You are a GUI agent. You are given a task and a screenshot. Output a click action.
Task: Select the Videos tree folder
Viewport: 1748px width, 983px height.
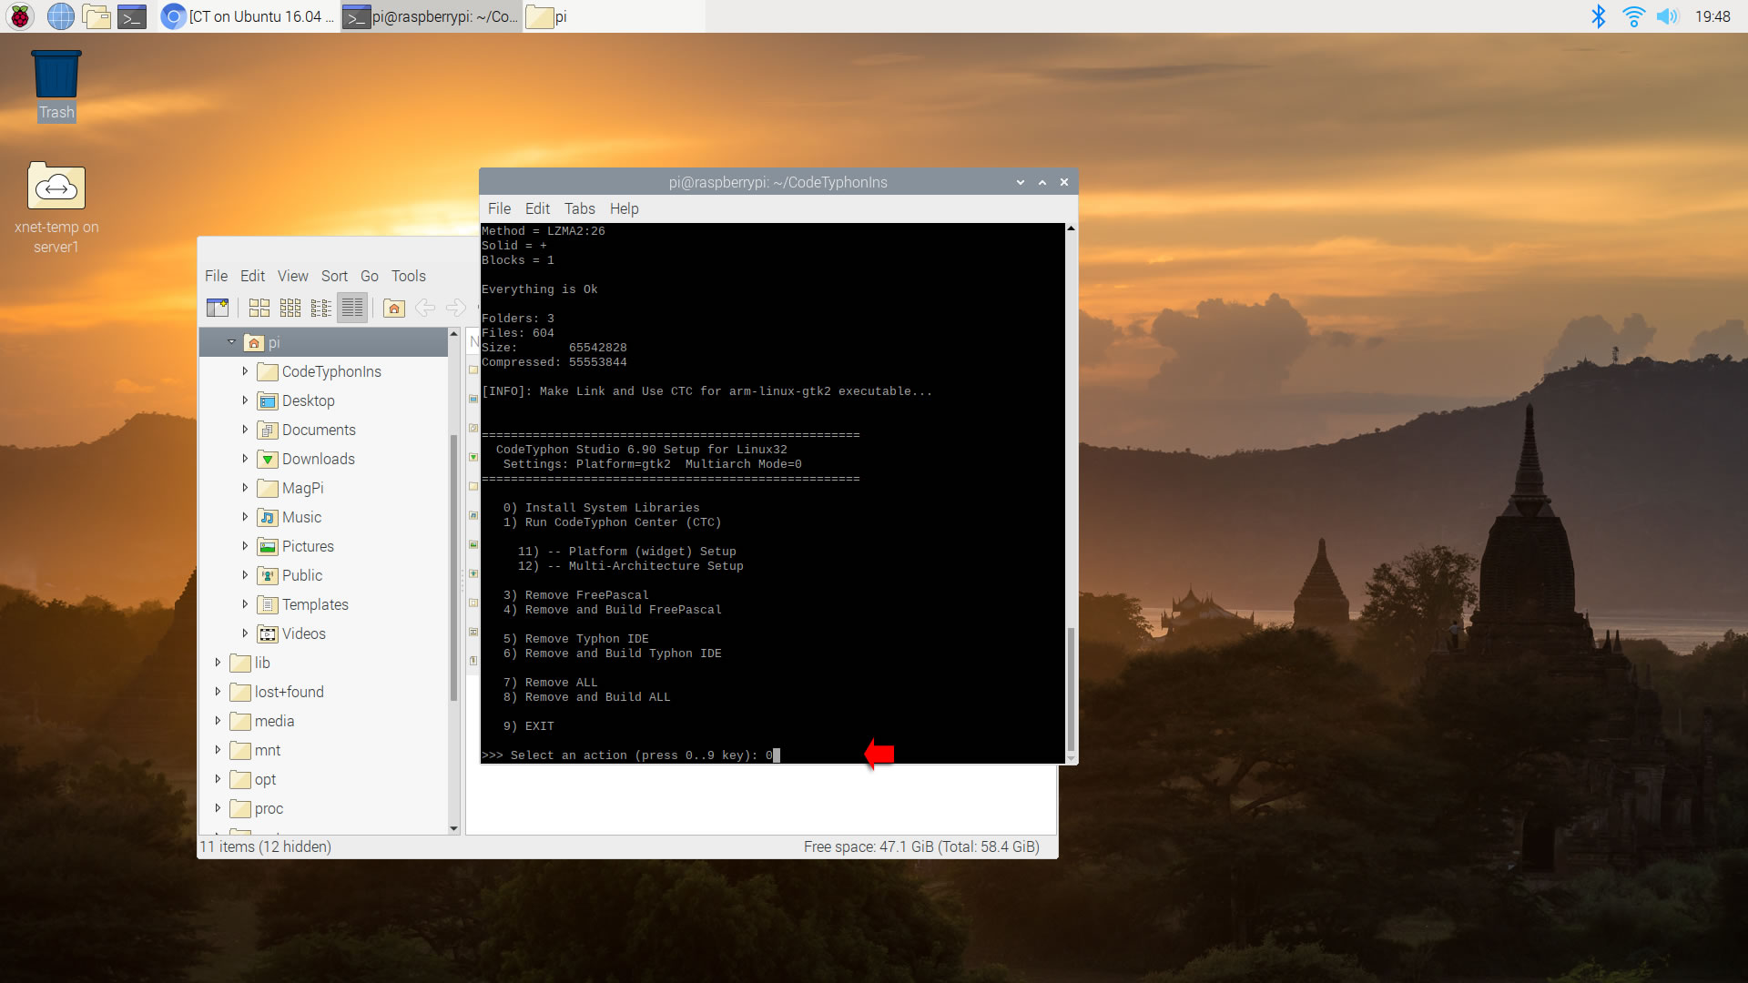pos(291,633)
